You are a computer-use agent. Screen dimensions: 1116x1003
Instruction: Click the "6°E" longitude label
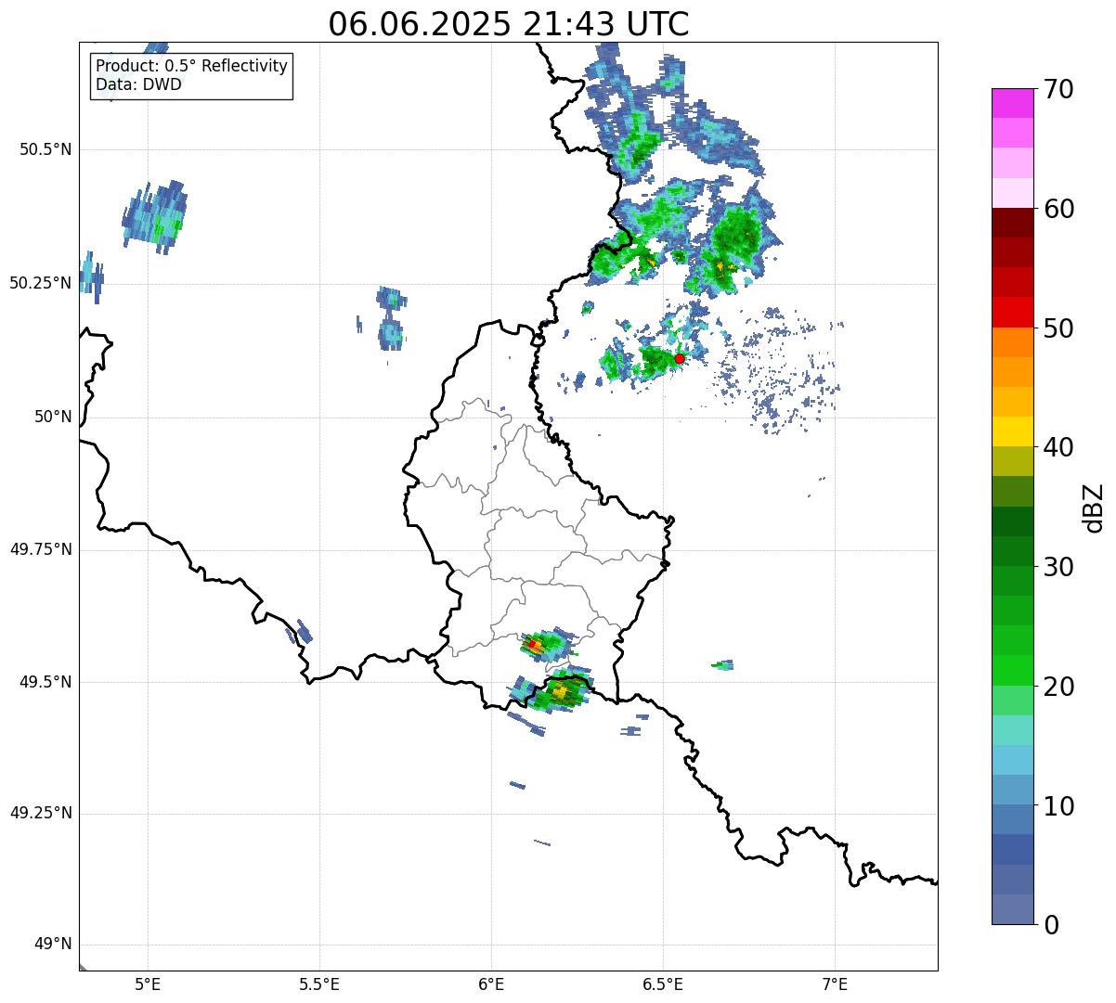[491, 985]
